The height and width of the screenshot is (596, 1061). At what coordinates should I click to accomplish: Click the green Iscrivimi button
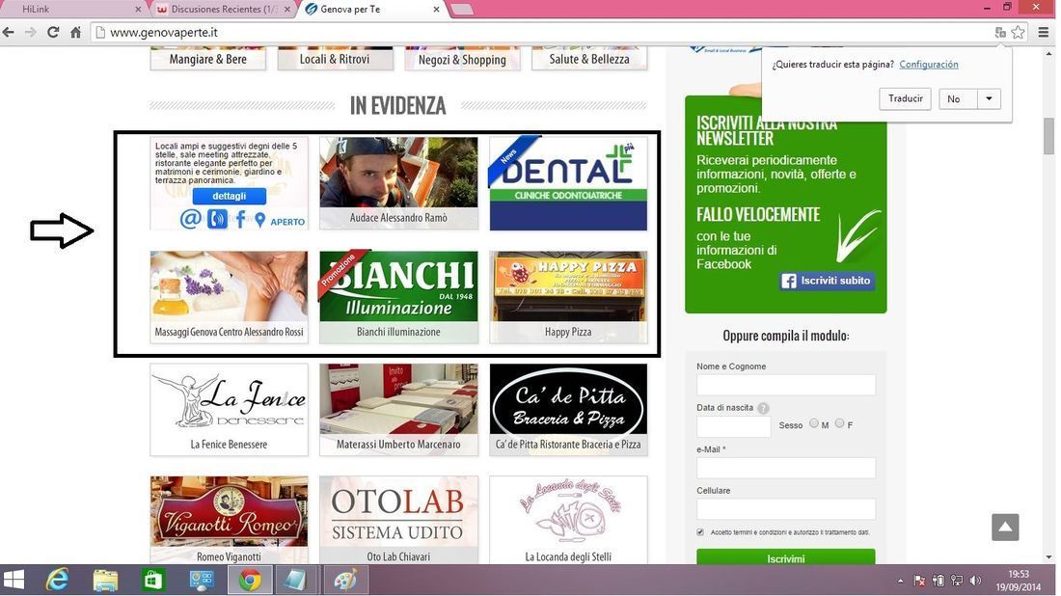tap(785, 557)
